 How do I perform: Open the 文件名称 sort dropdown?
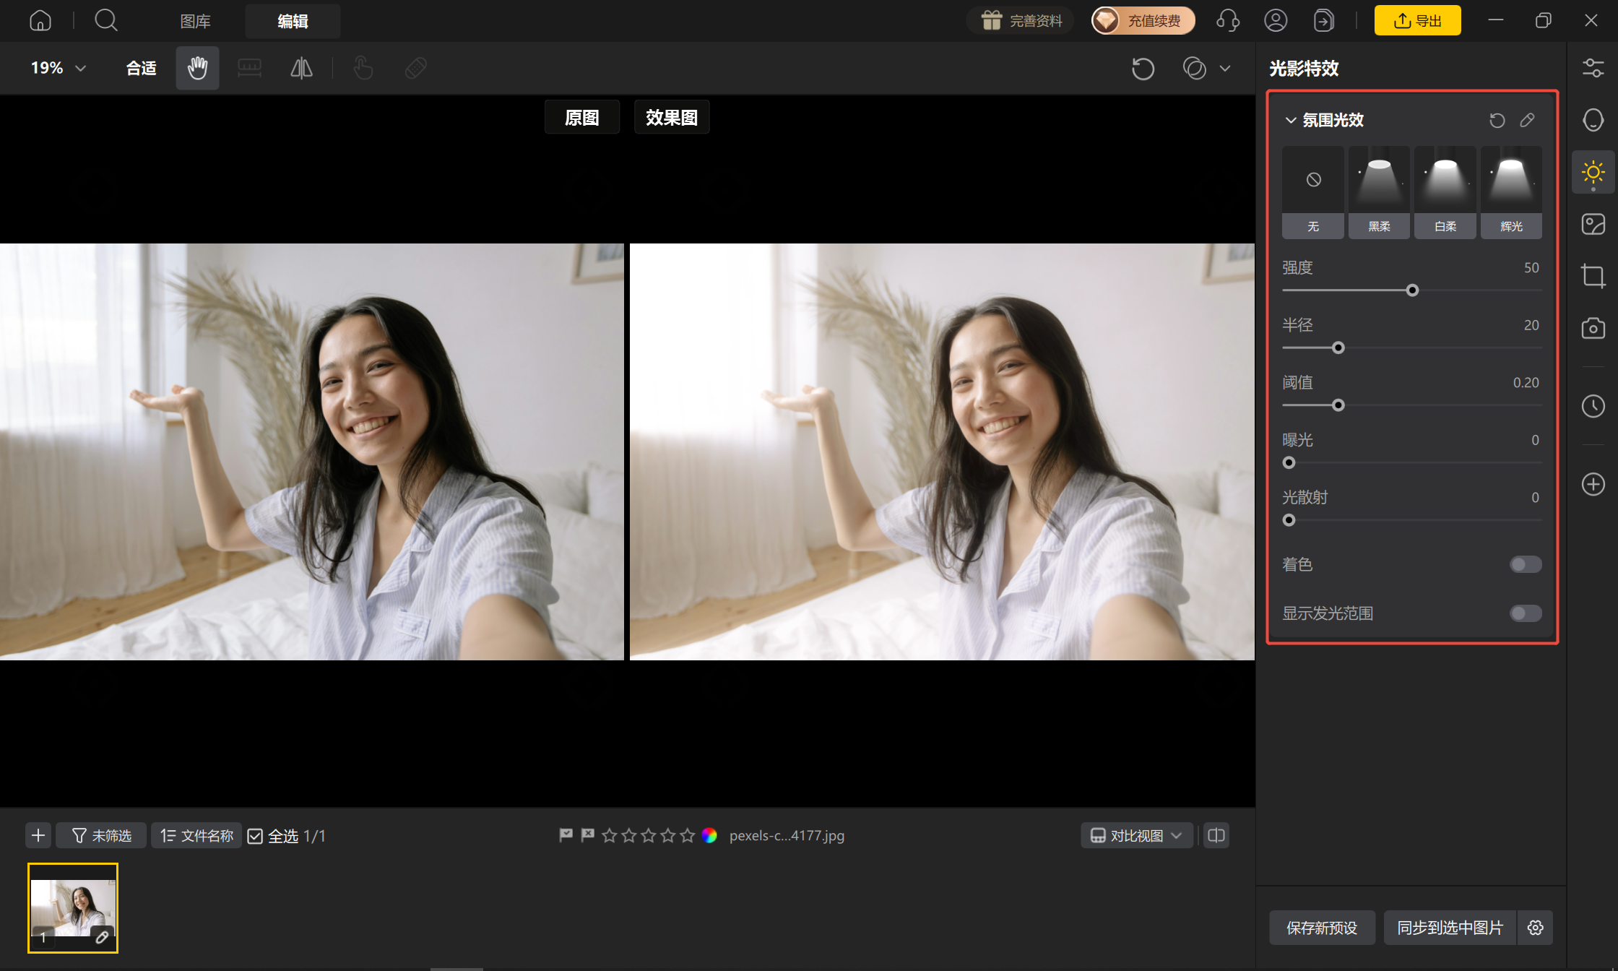196,836
